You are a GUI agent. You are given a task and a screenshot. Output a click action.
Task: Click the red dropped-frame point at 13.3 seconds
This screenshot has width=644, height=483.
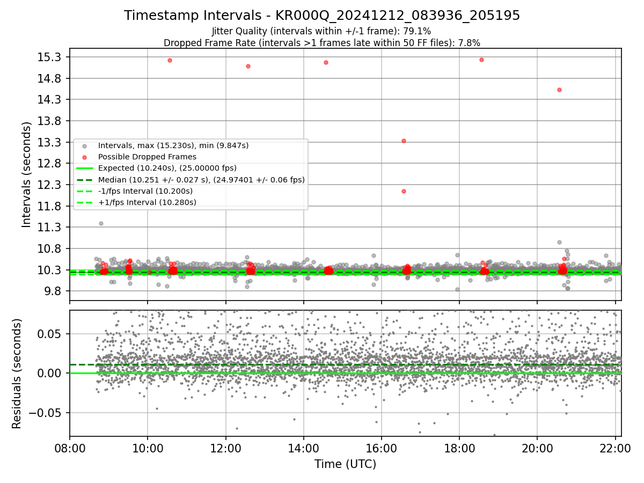point(404,141)
